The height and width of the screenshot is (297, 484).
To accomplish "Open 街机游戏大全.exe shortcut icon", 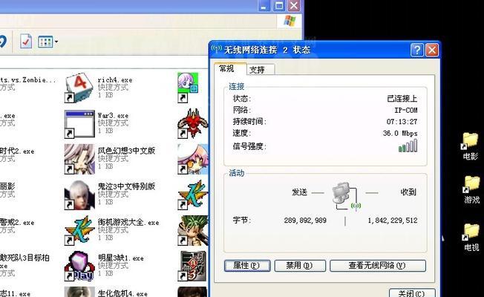I will [x=79, y=230].
